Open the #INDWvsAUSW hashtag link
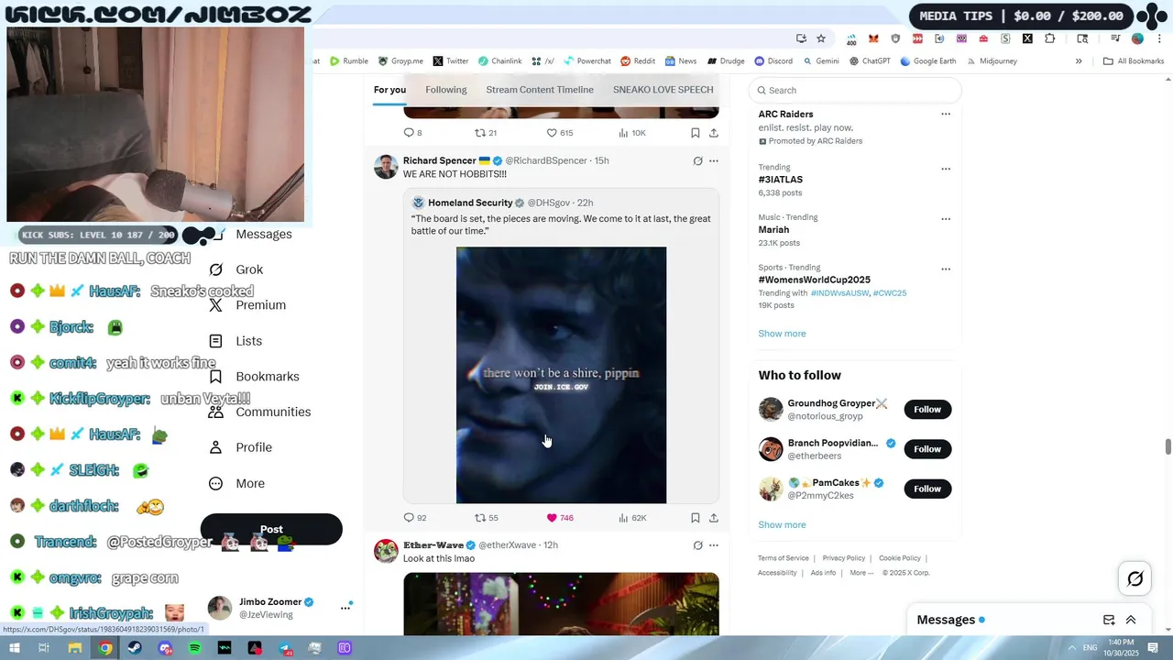 839,293
